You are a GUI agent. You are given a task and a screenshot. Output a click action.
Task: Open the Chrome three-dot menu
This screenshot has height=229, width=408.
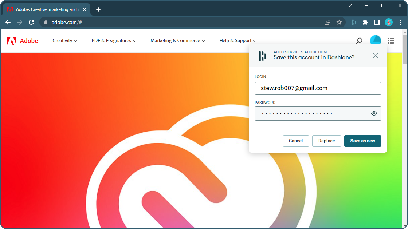(400, 22)
